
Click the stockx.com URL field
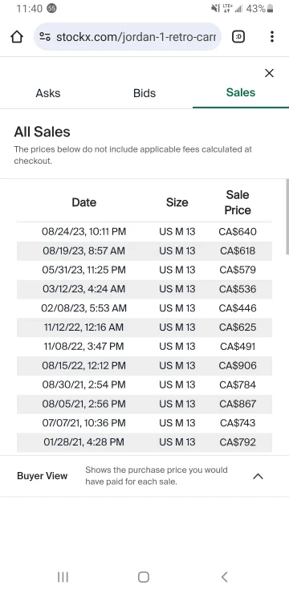[128, 37]
